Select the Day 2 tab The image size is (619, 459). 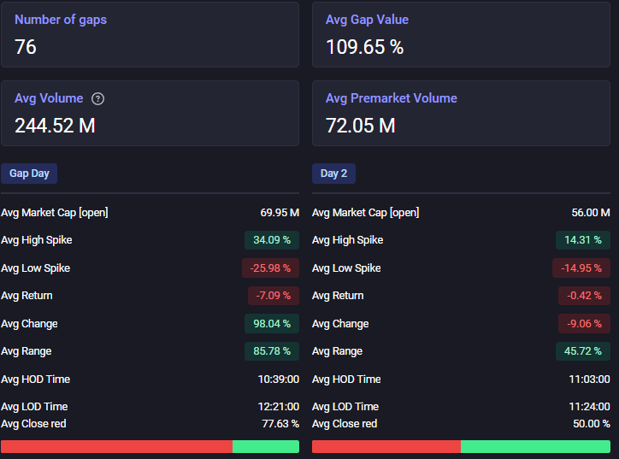(x=333, y=174)
